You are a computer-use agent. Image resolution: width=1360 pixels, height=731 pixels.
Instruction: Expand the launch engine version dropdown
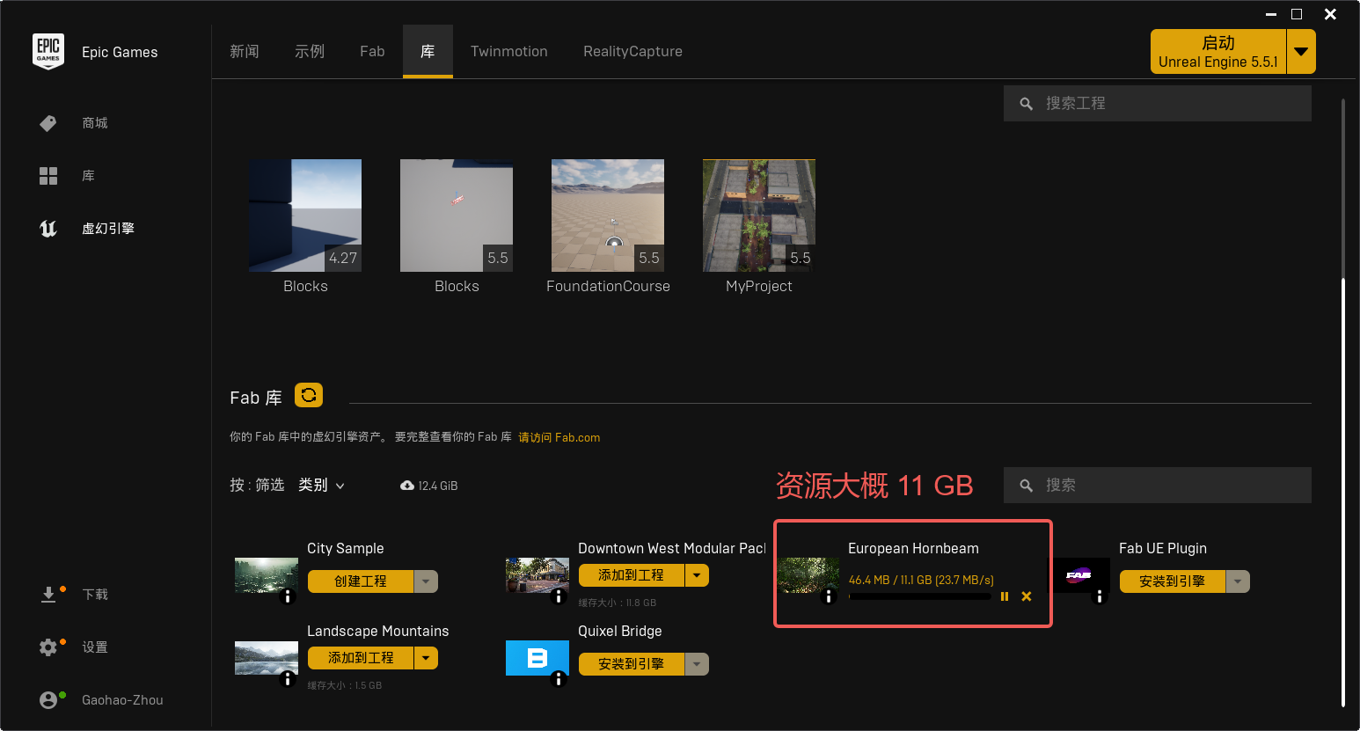pos(1301,52)
